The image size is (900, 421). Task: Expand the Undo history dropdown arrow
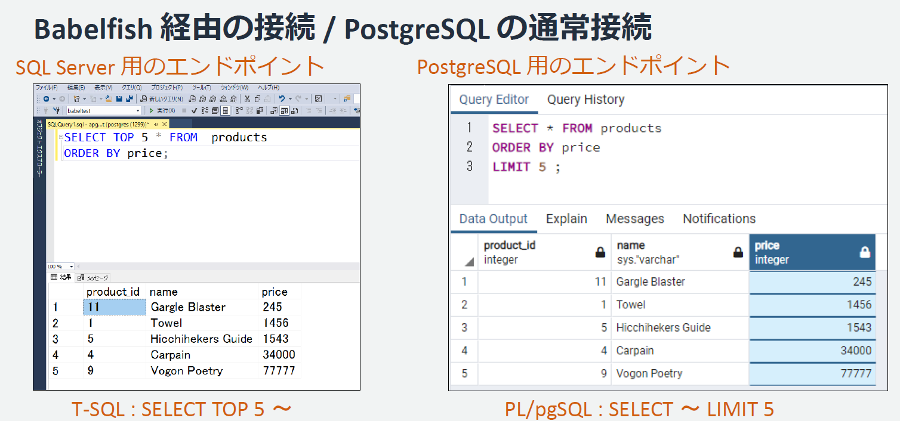[x=289, y=99]
